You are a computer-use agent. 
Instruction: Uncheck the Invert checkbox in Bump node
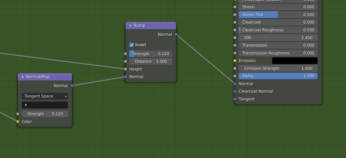coord(131,45)
